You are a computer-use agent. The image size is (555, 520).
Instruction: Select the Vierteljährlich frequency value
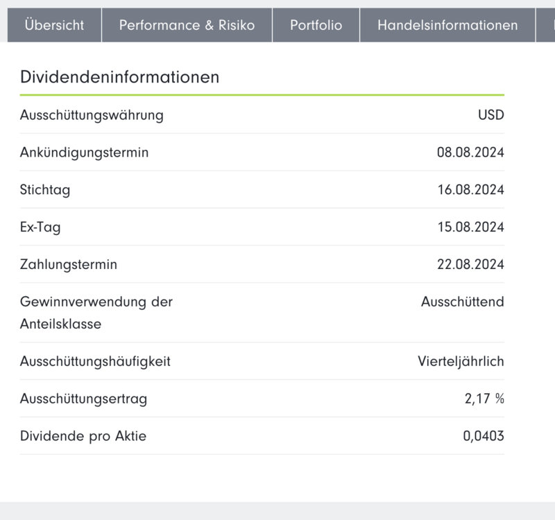click(461, 362)
